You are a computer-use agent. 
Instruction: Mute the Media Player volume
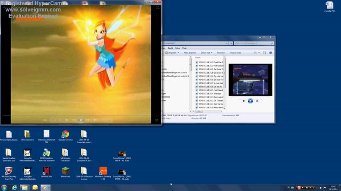tap(95, 120)
